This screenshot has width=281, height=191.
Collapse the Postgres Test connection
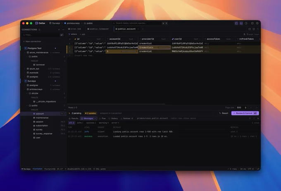(22, 48)
